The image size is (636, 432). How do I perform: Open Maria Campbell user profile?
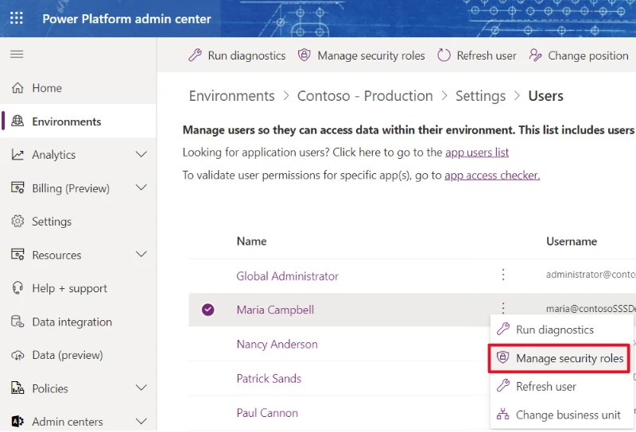(x=275, y=310)
